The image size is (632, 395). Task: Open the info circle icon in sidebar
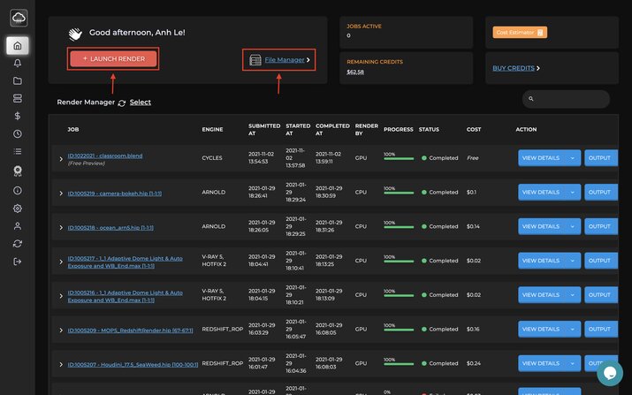(x=18, y=190)
